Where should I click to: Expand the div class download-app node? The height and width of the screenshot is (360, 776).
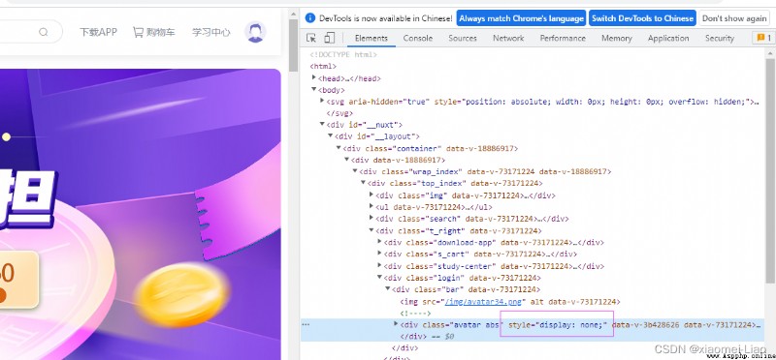point(379,242)
